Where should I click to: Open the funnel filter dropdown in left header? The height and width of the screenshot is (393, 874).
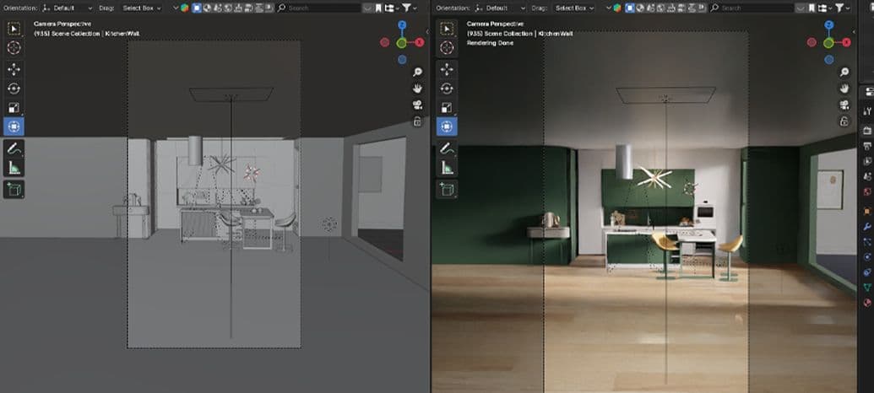pos(410,8)
